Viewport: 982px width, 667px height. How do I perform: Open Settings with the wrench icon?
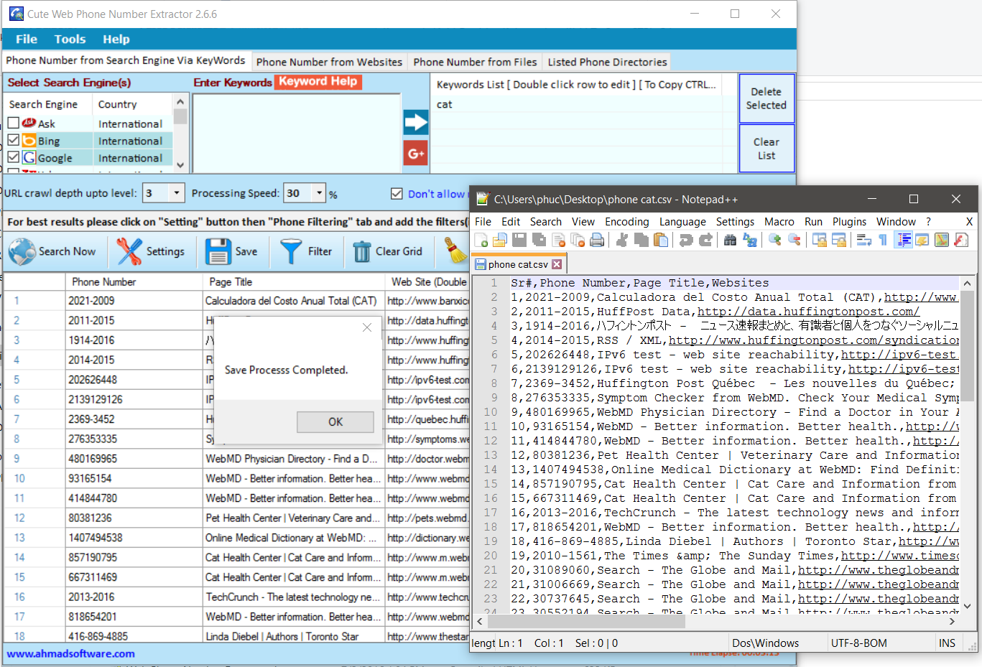pyautogui.click(x=129, y=251)
